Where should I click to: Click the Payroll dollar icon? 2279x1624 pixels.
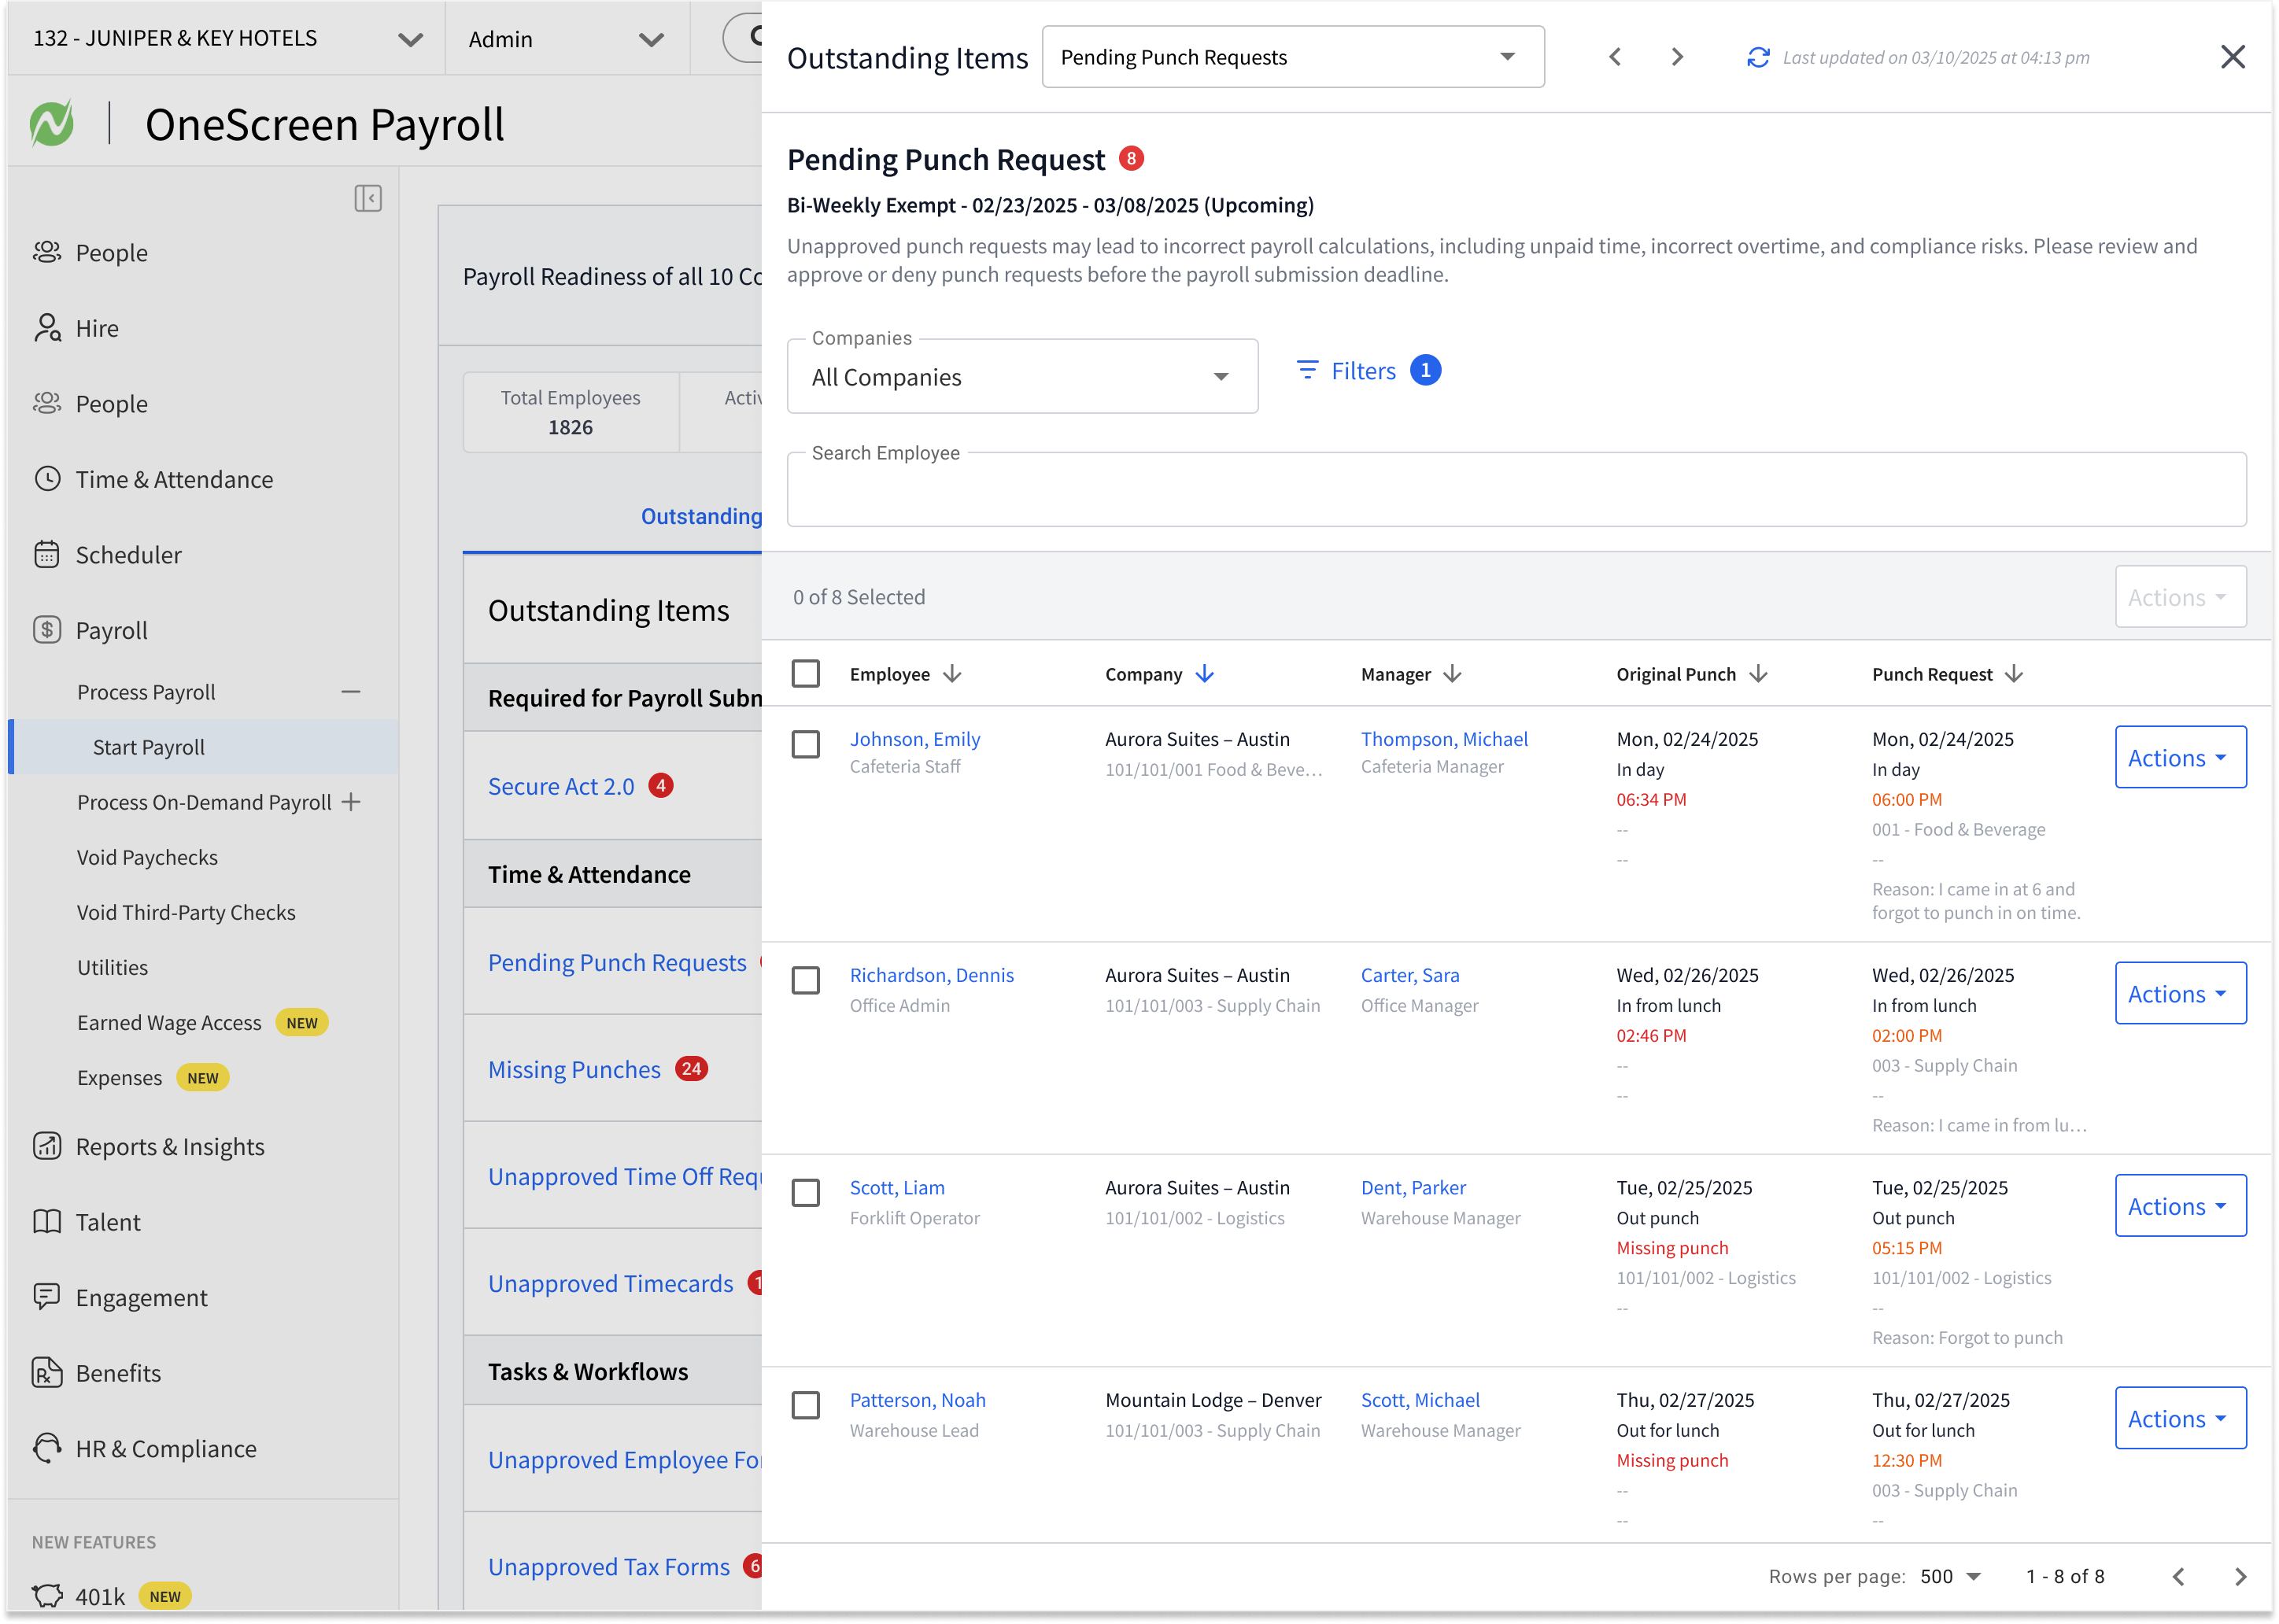tap(47, 630)
